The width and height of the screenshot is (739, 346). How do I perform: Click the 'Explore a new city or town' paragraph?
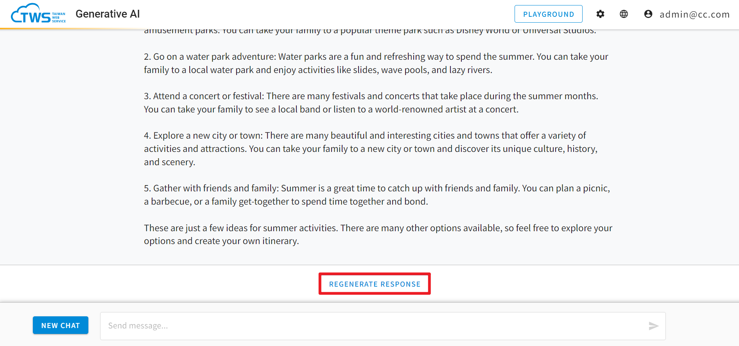tap(371, 149)
